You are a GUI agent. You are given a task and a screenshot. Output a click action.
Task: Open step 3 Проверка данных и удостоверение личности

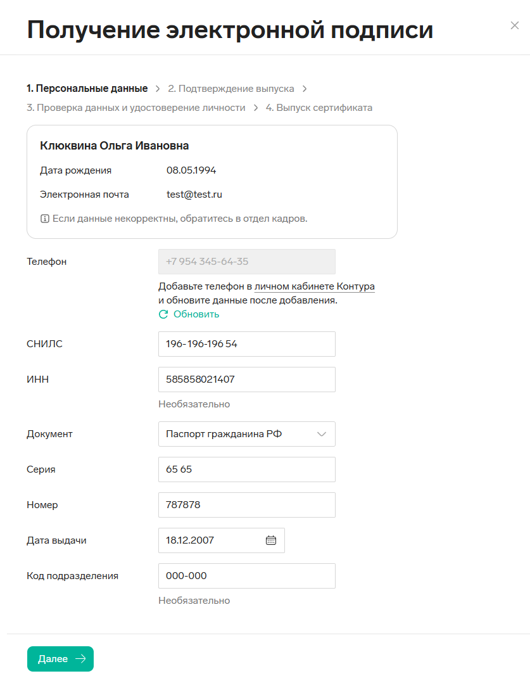[136, 108]
